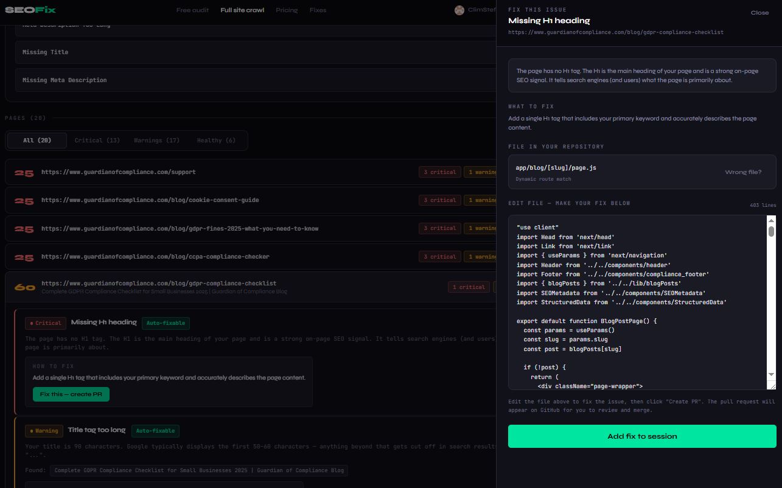Click the score 60 badge for gdpr-compliance-checklist
This screenshot has height=488, width=782.
(24, 287)
